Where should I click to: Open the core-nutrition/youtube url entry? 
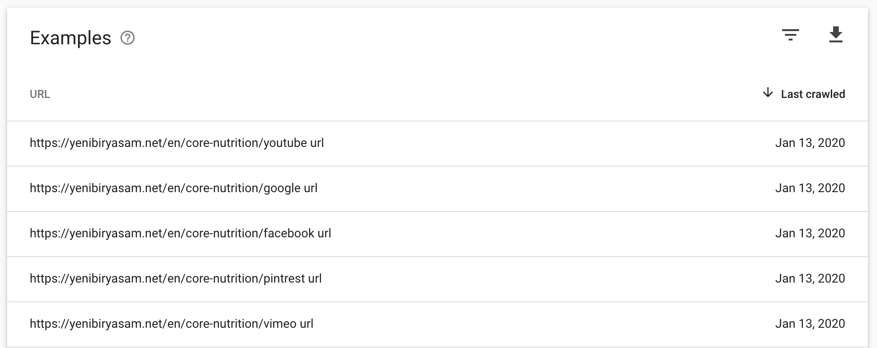177,143
